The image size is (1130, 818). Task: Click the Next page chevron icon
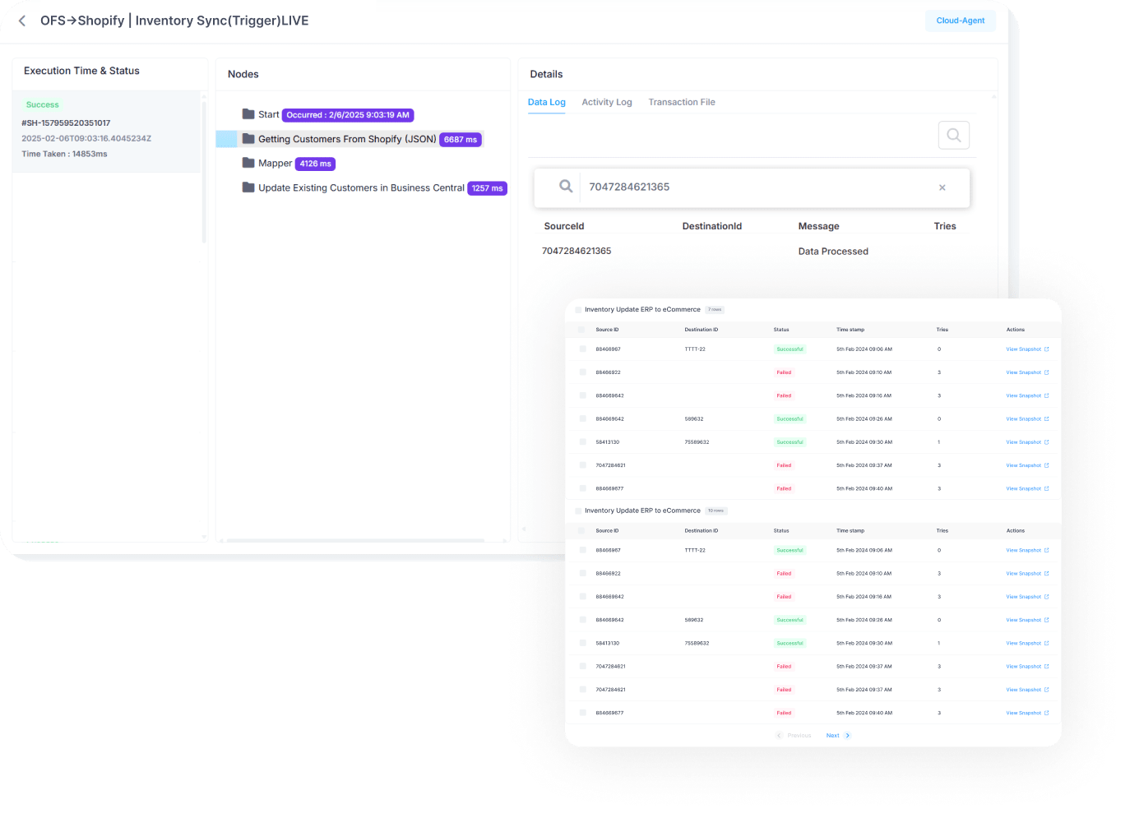(x=847, y=736)
